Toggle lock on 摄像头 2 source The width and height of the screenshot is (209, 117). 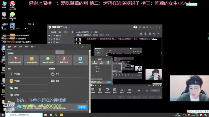pos(51,36)
